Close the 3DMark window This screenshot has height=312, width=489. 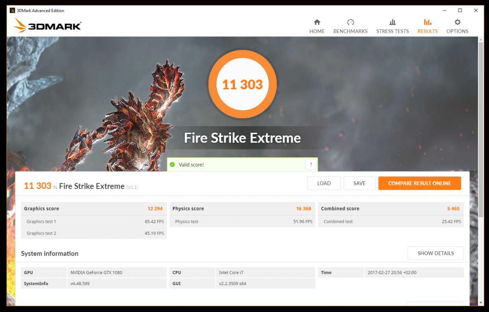pyautogui.click(x=476, y=11)
